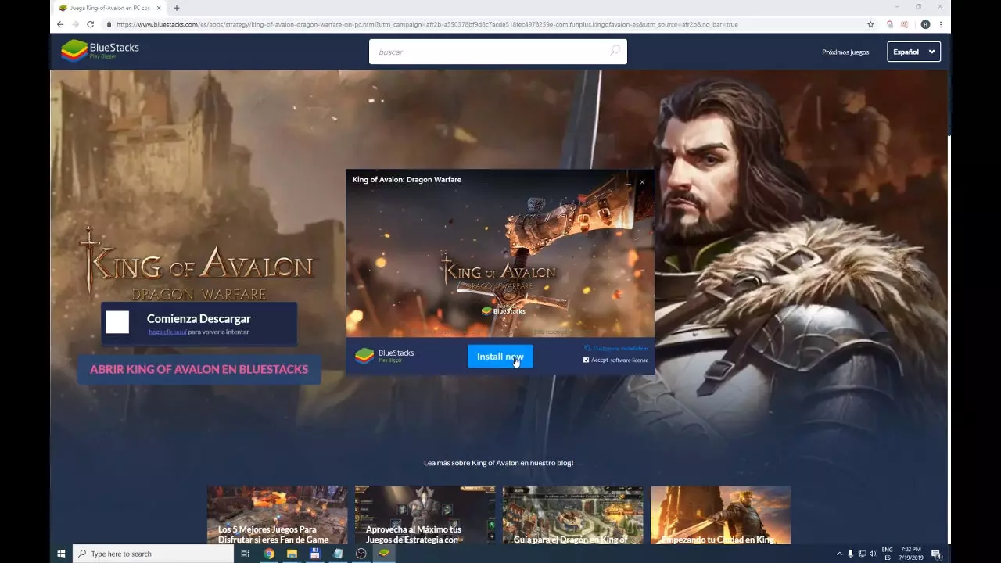Reload the page with the refresh icon

[90, 24]
